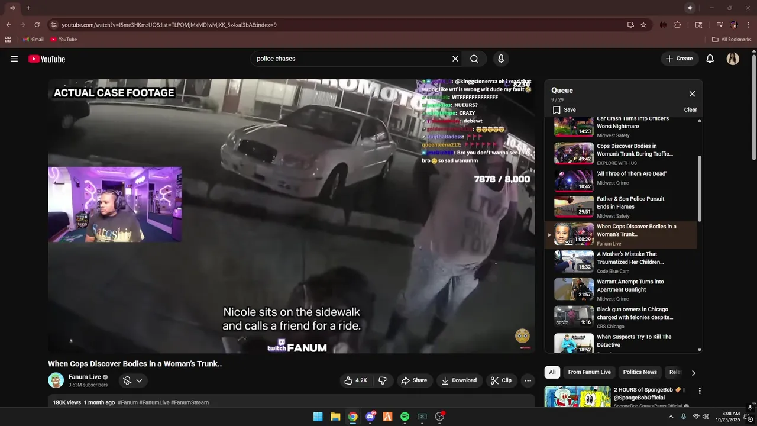This screenshot has width=757, height=426.
Task: Close the Queue panel
Action: pos(692,94)
